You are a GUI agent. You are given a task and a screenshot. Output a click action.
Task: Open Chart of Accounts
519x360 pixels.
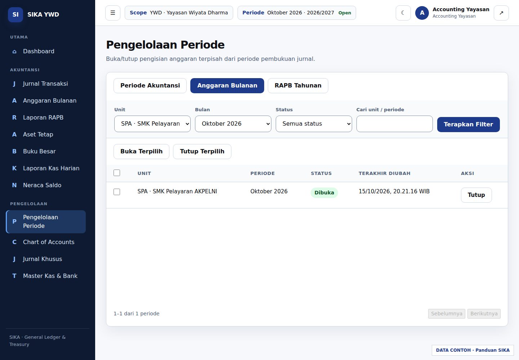pos(46,242)
